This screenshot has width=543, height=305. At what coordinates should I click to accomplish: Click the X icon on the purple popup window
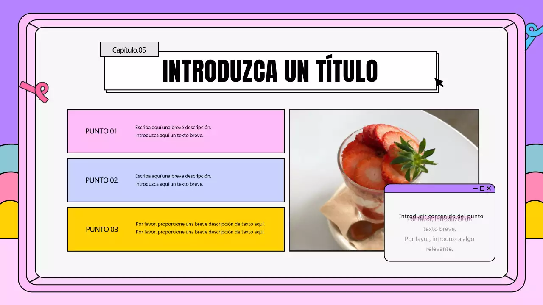[x=489, y=189]
